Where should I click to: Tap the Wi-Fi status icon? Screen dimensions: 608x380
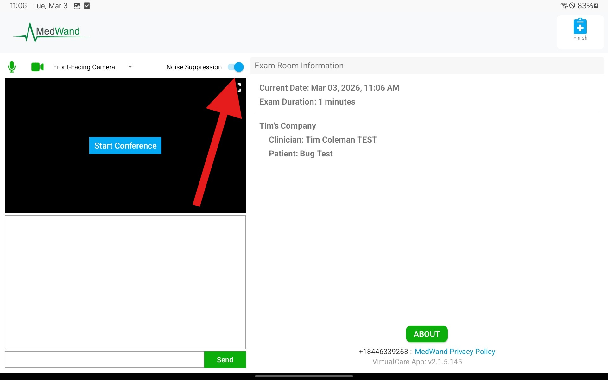point(564,6)
